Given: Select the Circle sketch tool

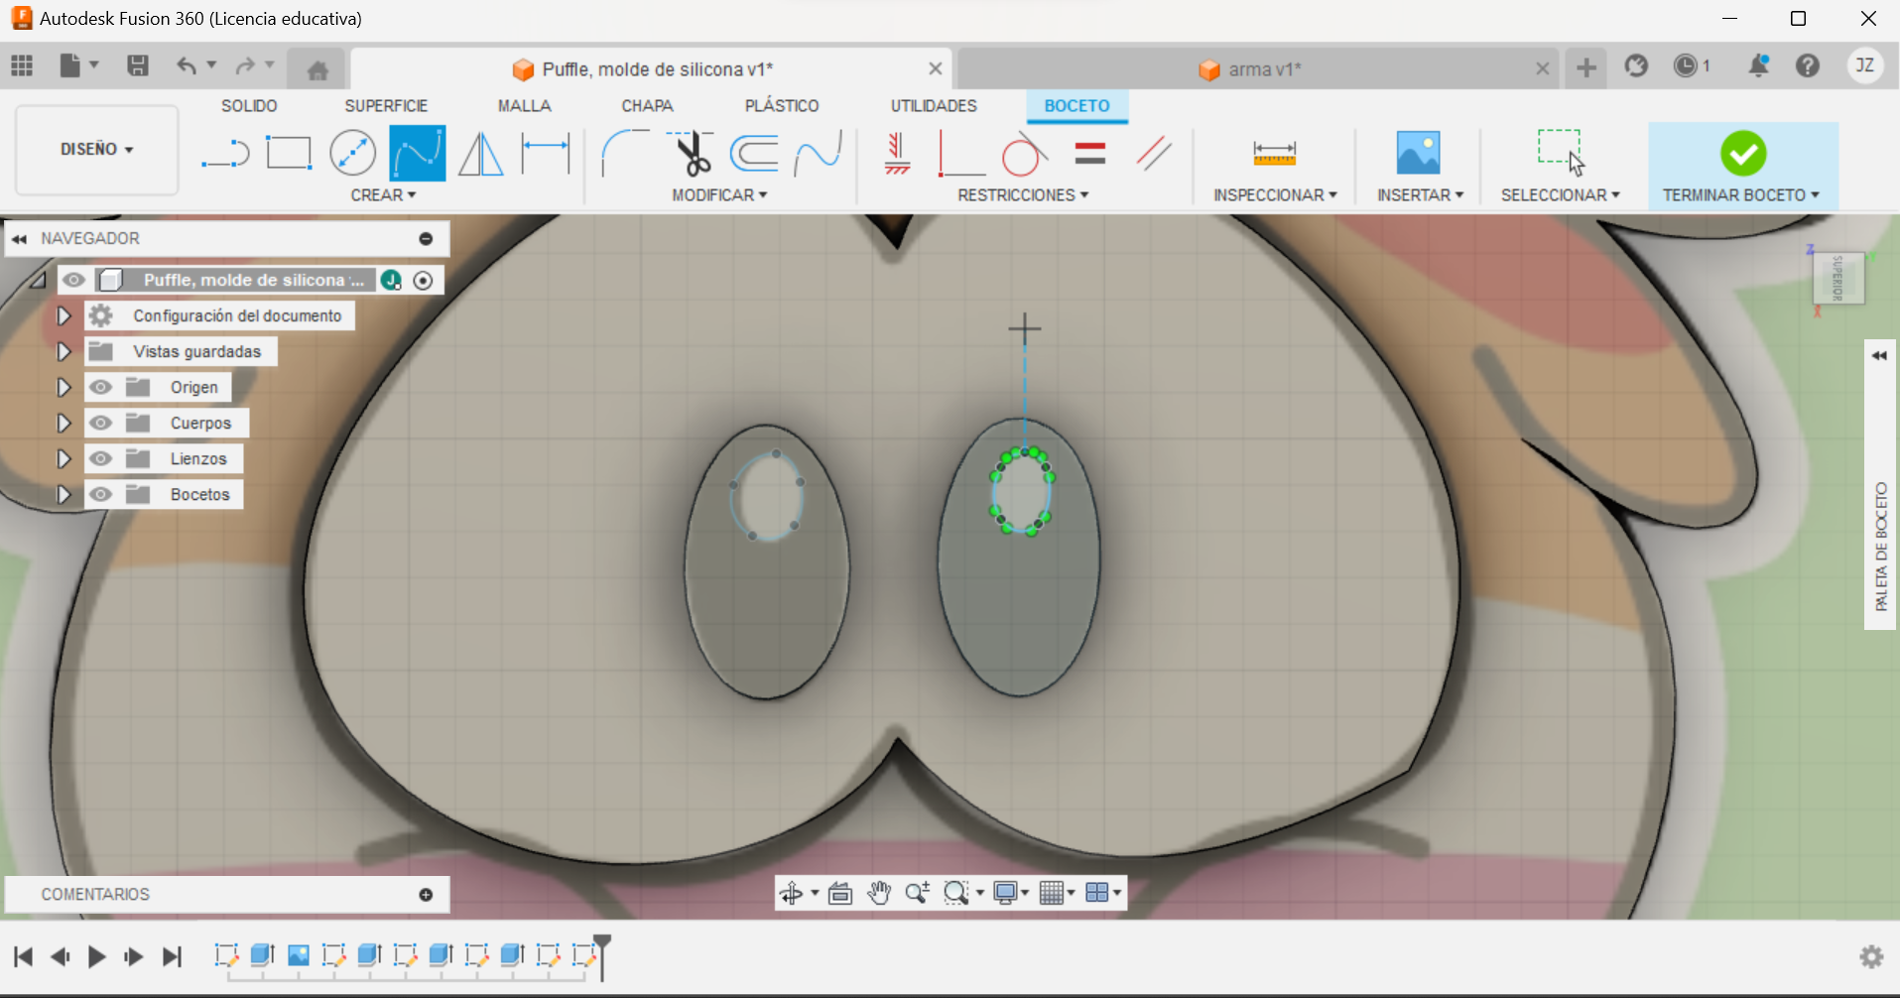Looking at the screenshot, I should coord(352,154).
